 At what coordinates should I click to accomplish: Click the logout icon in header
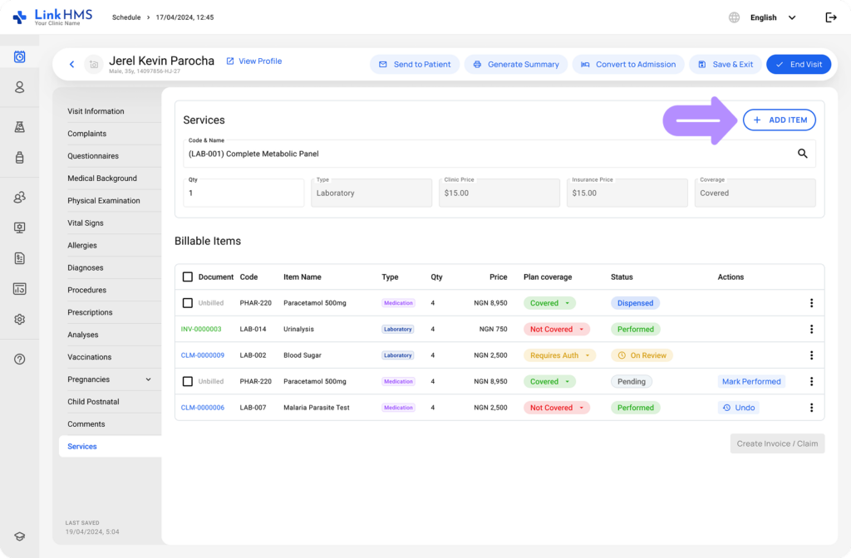click(x=831, y=17)
